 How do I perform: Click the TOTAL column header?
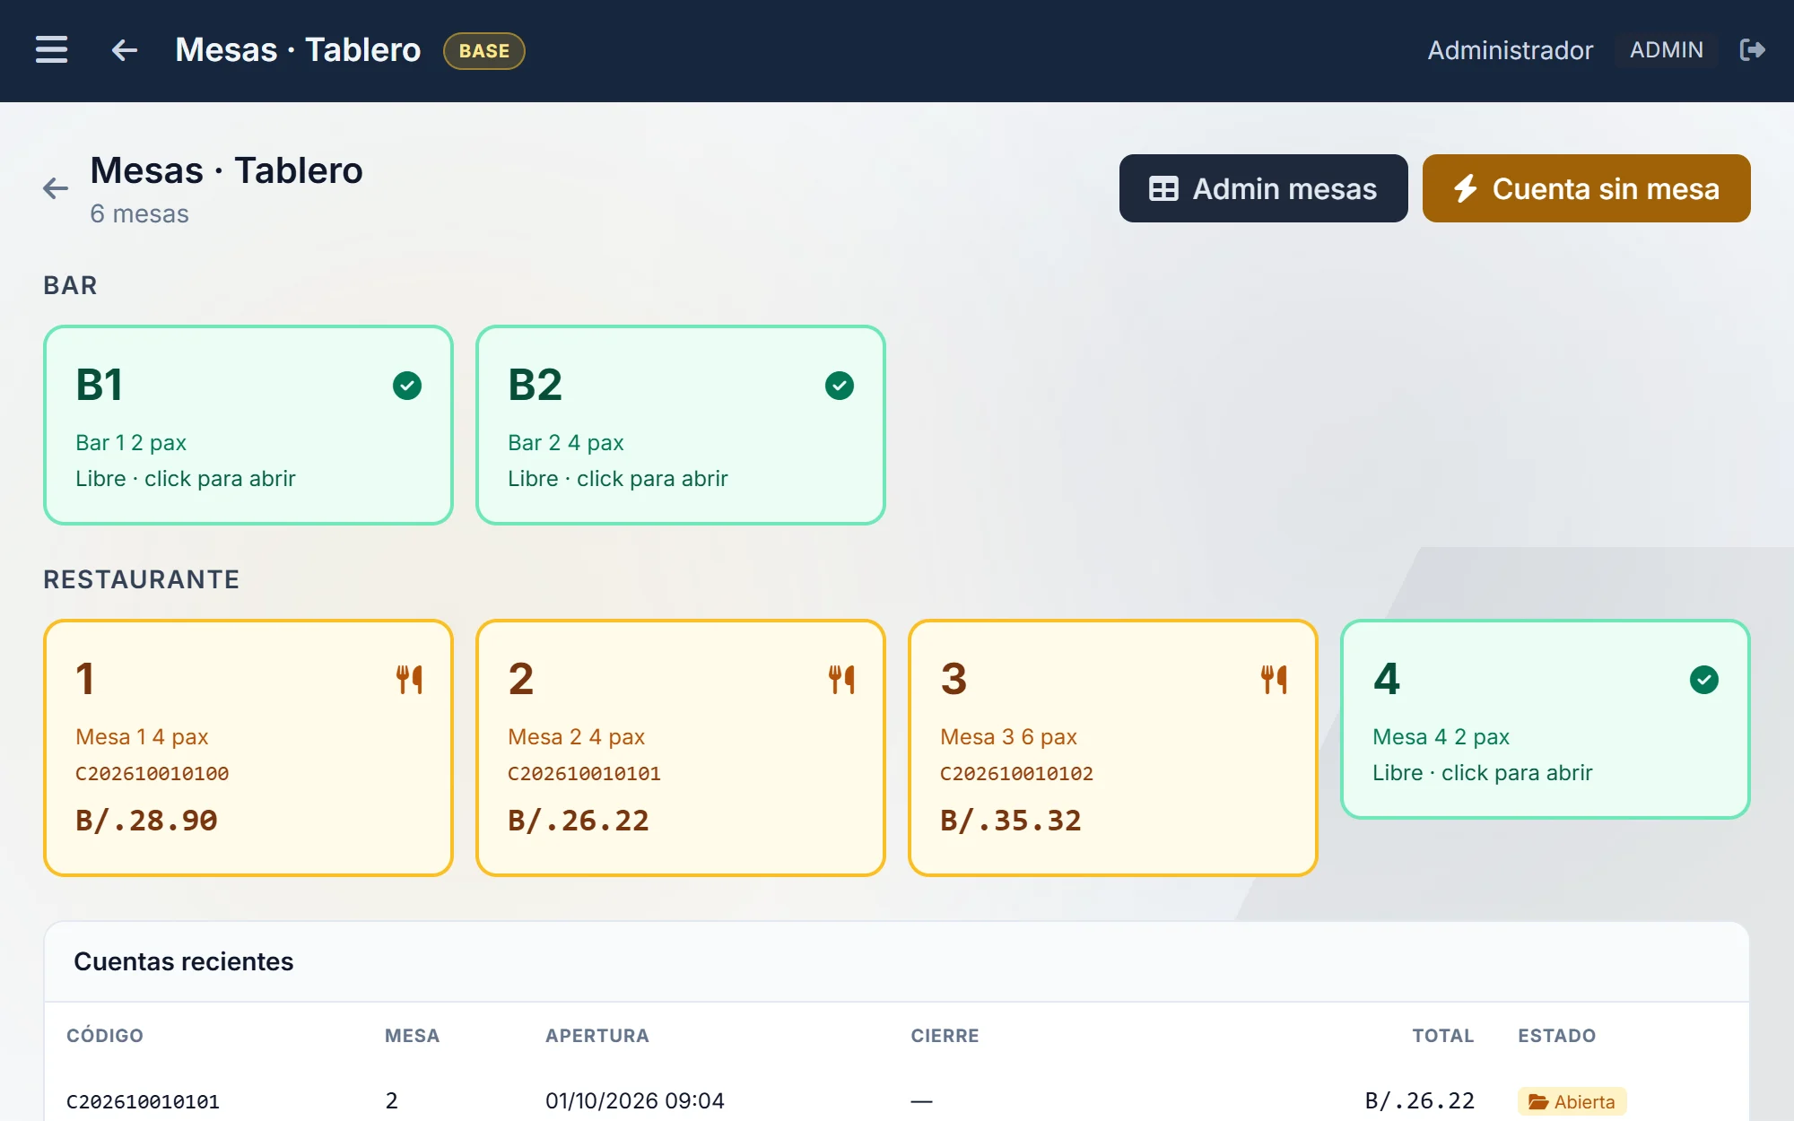tap(1443, 1036)
